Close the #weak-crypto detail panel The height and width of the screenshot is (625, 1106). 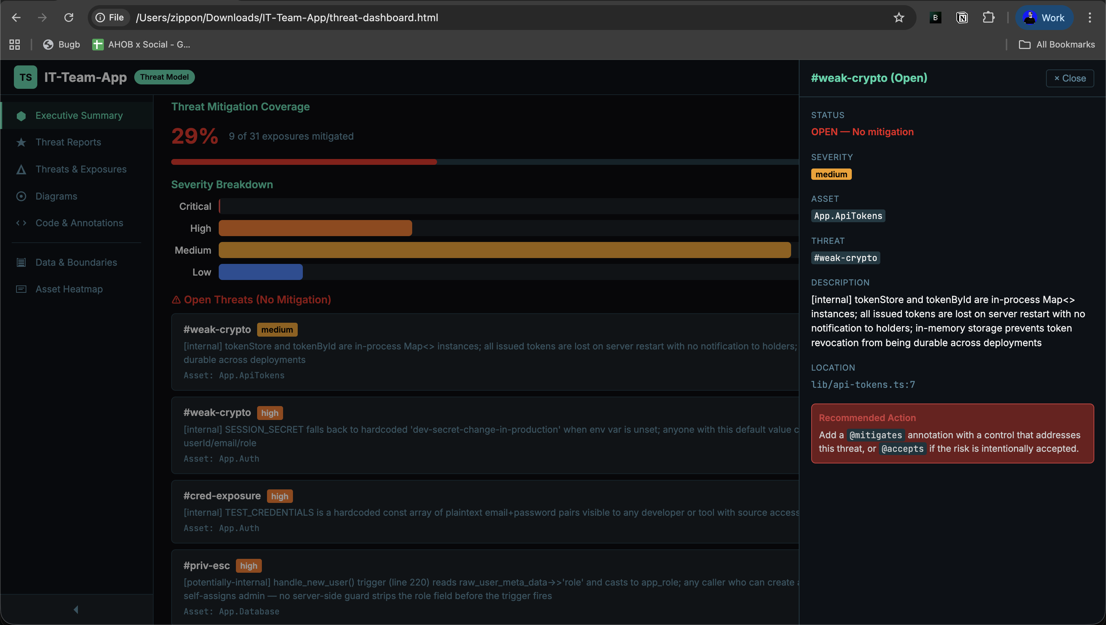pos(1070,78)
